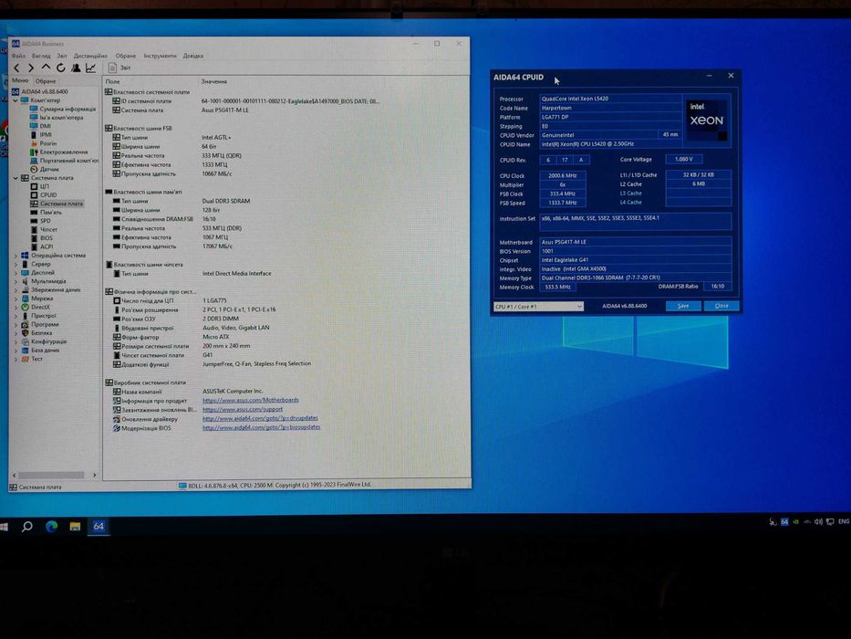Viewport: 851px width, 639px height.
Task: Open the Довідка menu
Action: tap(193, 56)
